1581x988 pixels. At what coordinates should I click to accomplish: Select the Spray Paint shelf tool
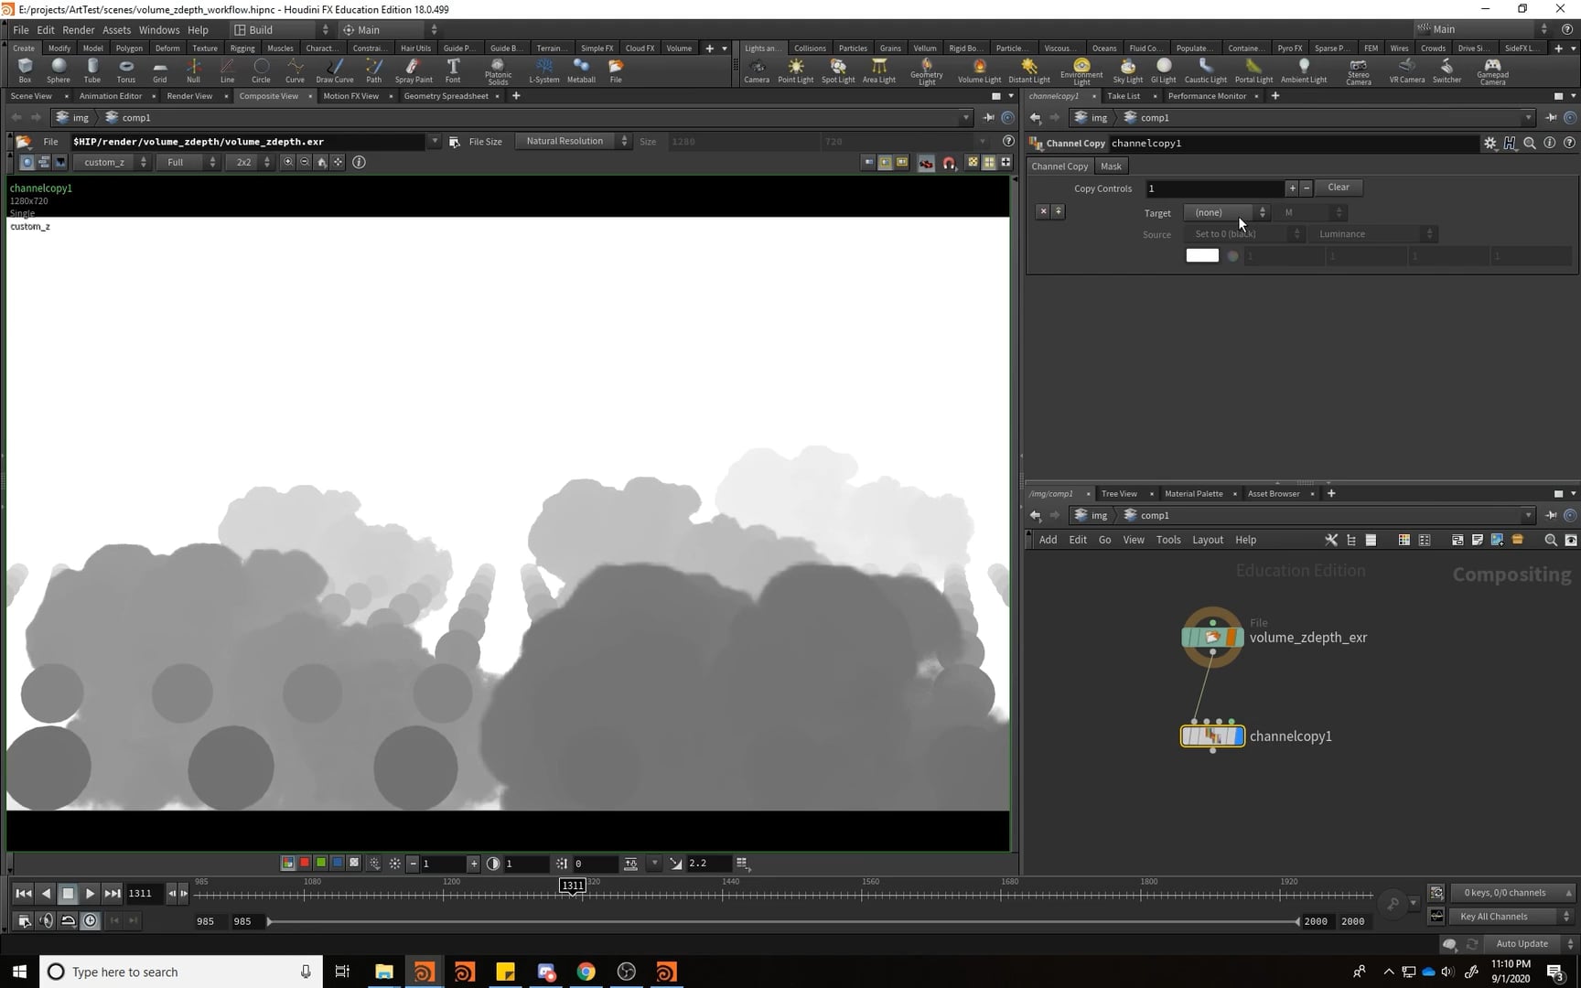(x=414, y=70)
